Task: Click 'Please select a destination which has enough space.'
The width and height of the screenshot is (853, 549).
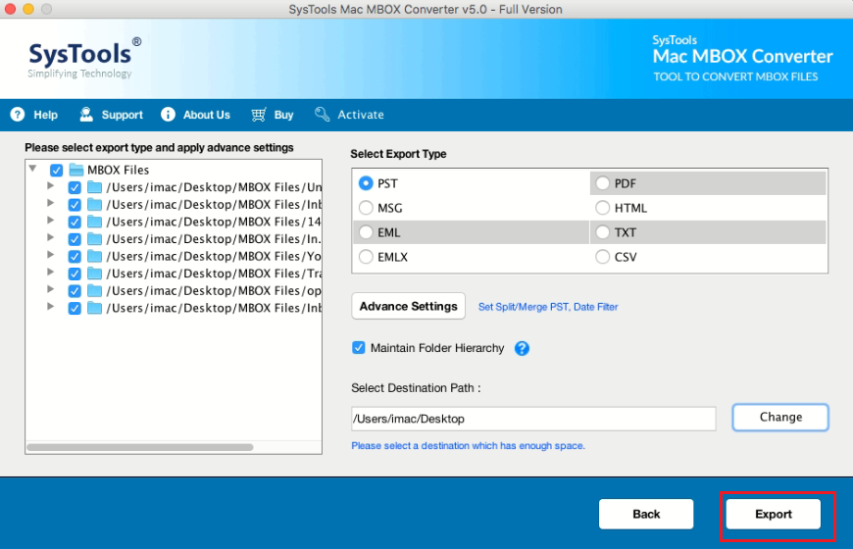Action: click(x=468, y=446)
